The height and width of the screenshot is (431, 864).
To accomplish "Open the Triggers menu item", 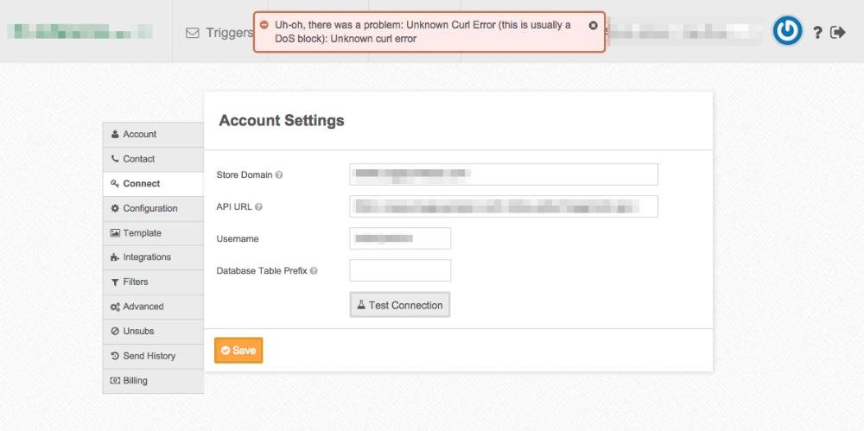I will point(220,33).
